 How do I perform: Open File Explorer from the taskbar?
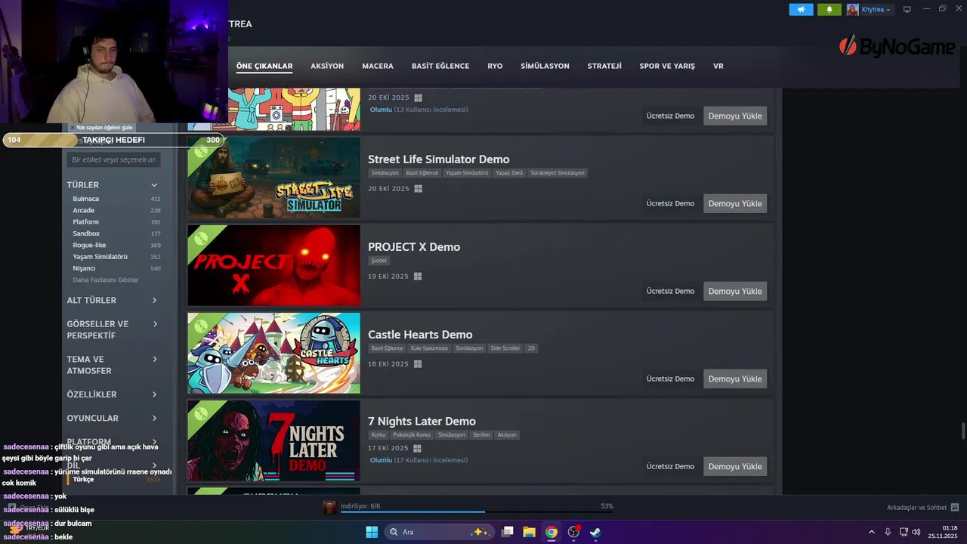click(530, 532)
